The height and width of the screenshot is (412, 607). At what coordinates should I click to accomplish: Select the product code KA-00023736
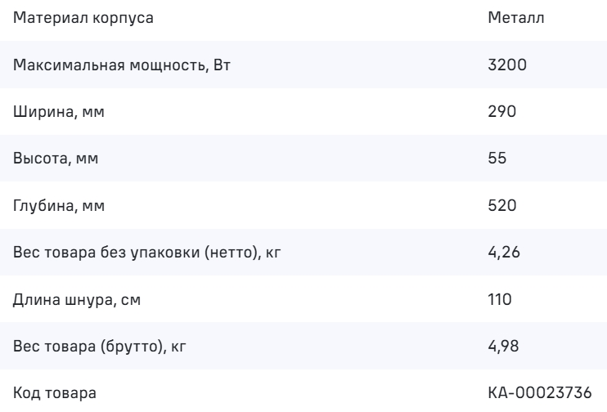pos(536,396)
